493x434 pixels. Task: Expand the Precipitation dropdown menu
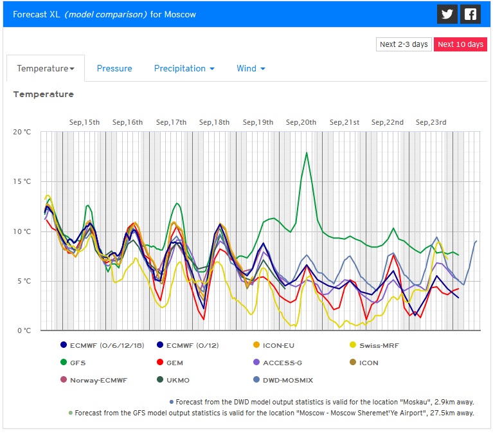pyautogui.click(x=184, y=69)
